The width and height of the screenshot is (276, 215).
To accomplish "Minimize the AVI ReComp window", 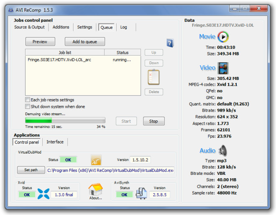I will pos(235,8).
